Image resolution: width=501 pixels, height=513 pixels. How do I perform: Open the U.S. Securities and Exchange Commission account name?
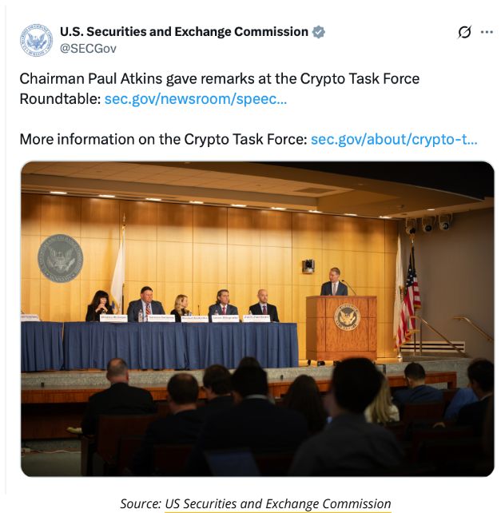pyautogui.click(x=184, y=32)
